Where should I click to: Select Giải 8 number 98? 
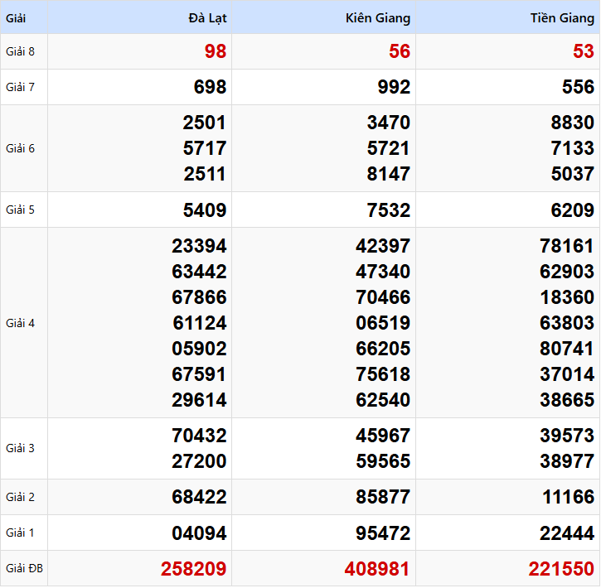tap(215, 51)
